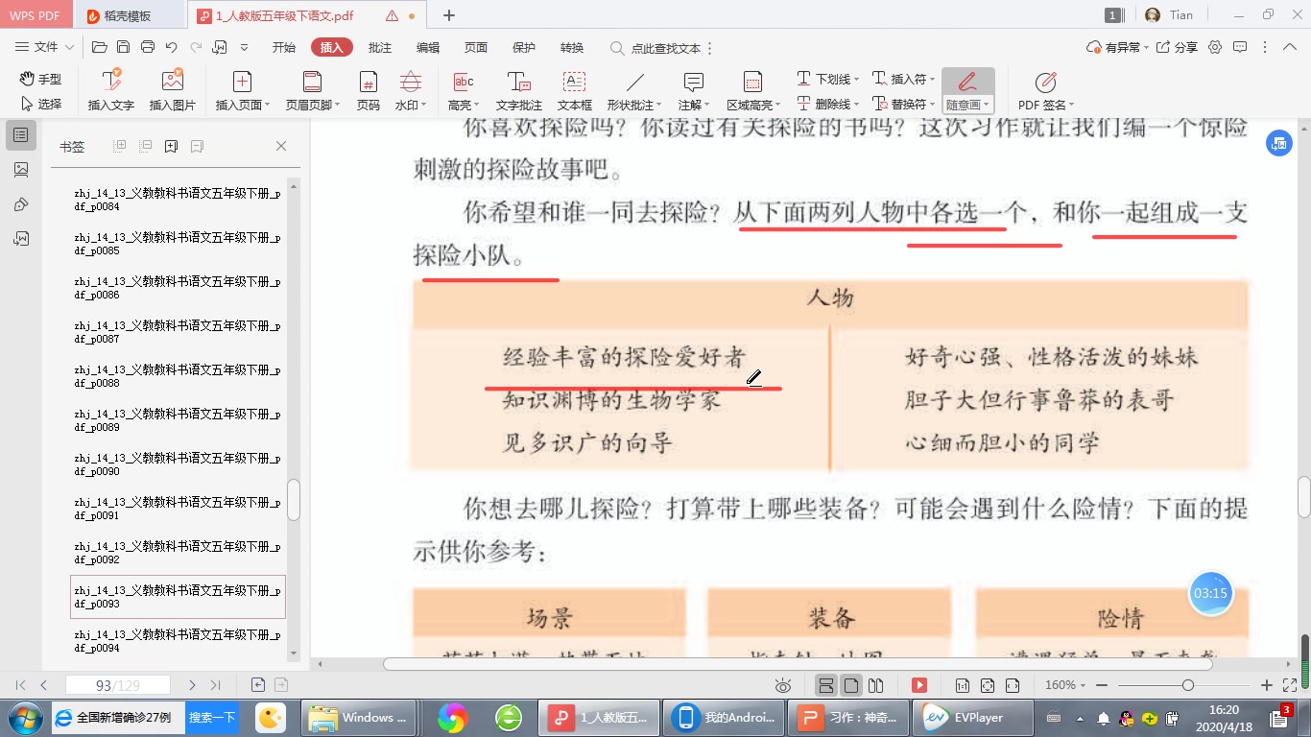Select the 形状批注 shape annotation tool
The width and height of the screenshot is (1311, 737).
coord(633,91)
